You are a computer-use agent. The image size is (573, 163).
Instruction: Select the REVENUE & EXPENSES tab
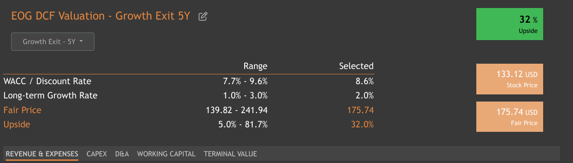click(x=42, y=154)
